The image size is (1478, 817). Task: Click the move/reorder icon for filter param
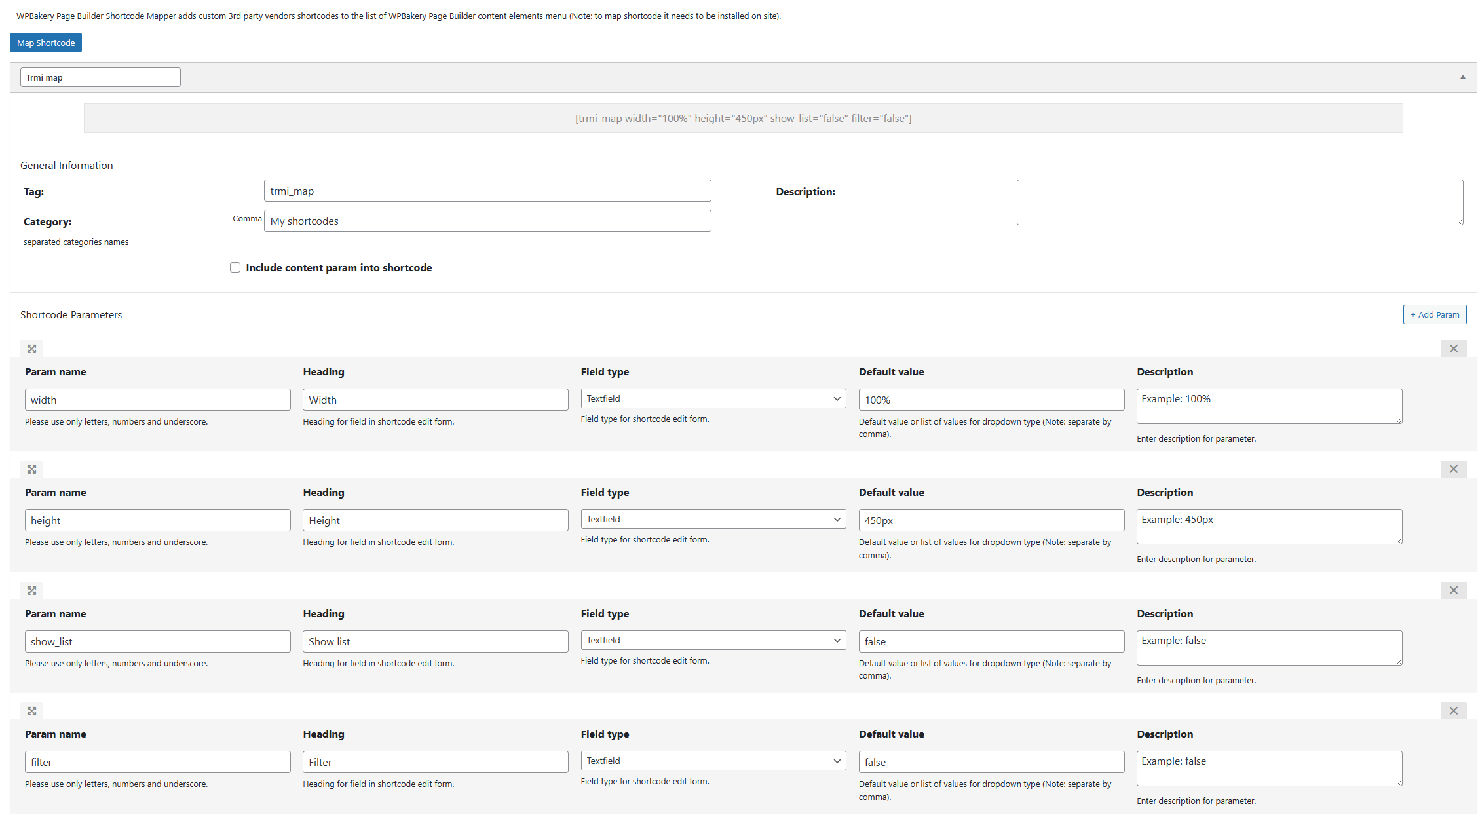[x=31, y=710]
